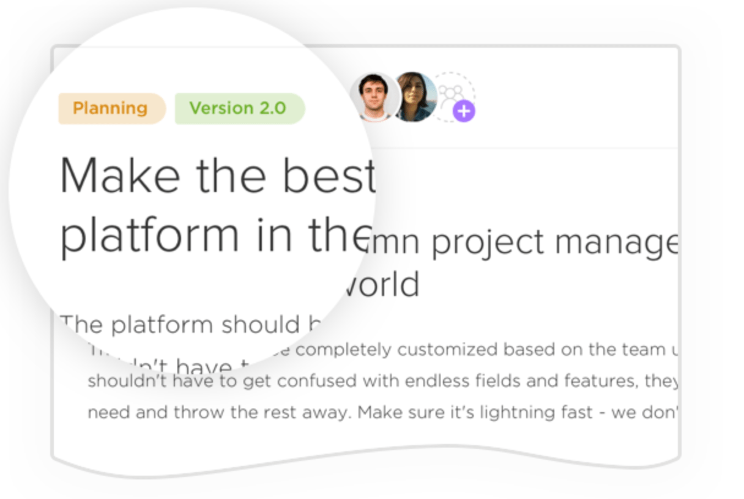Image resolution: width=744 pixels, height=499 pixels.
Task: Open the second assignee profile picture
Action: coord(414,98)
